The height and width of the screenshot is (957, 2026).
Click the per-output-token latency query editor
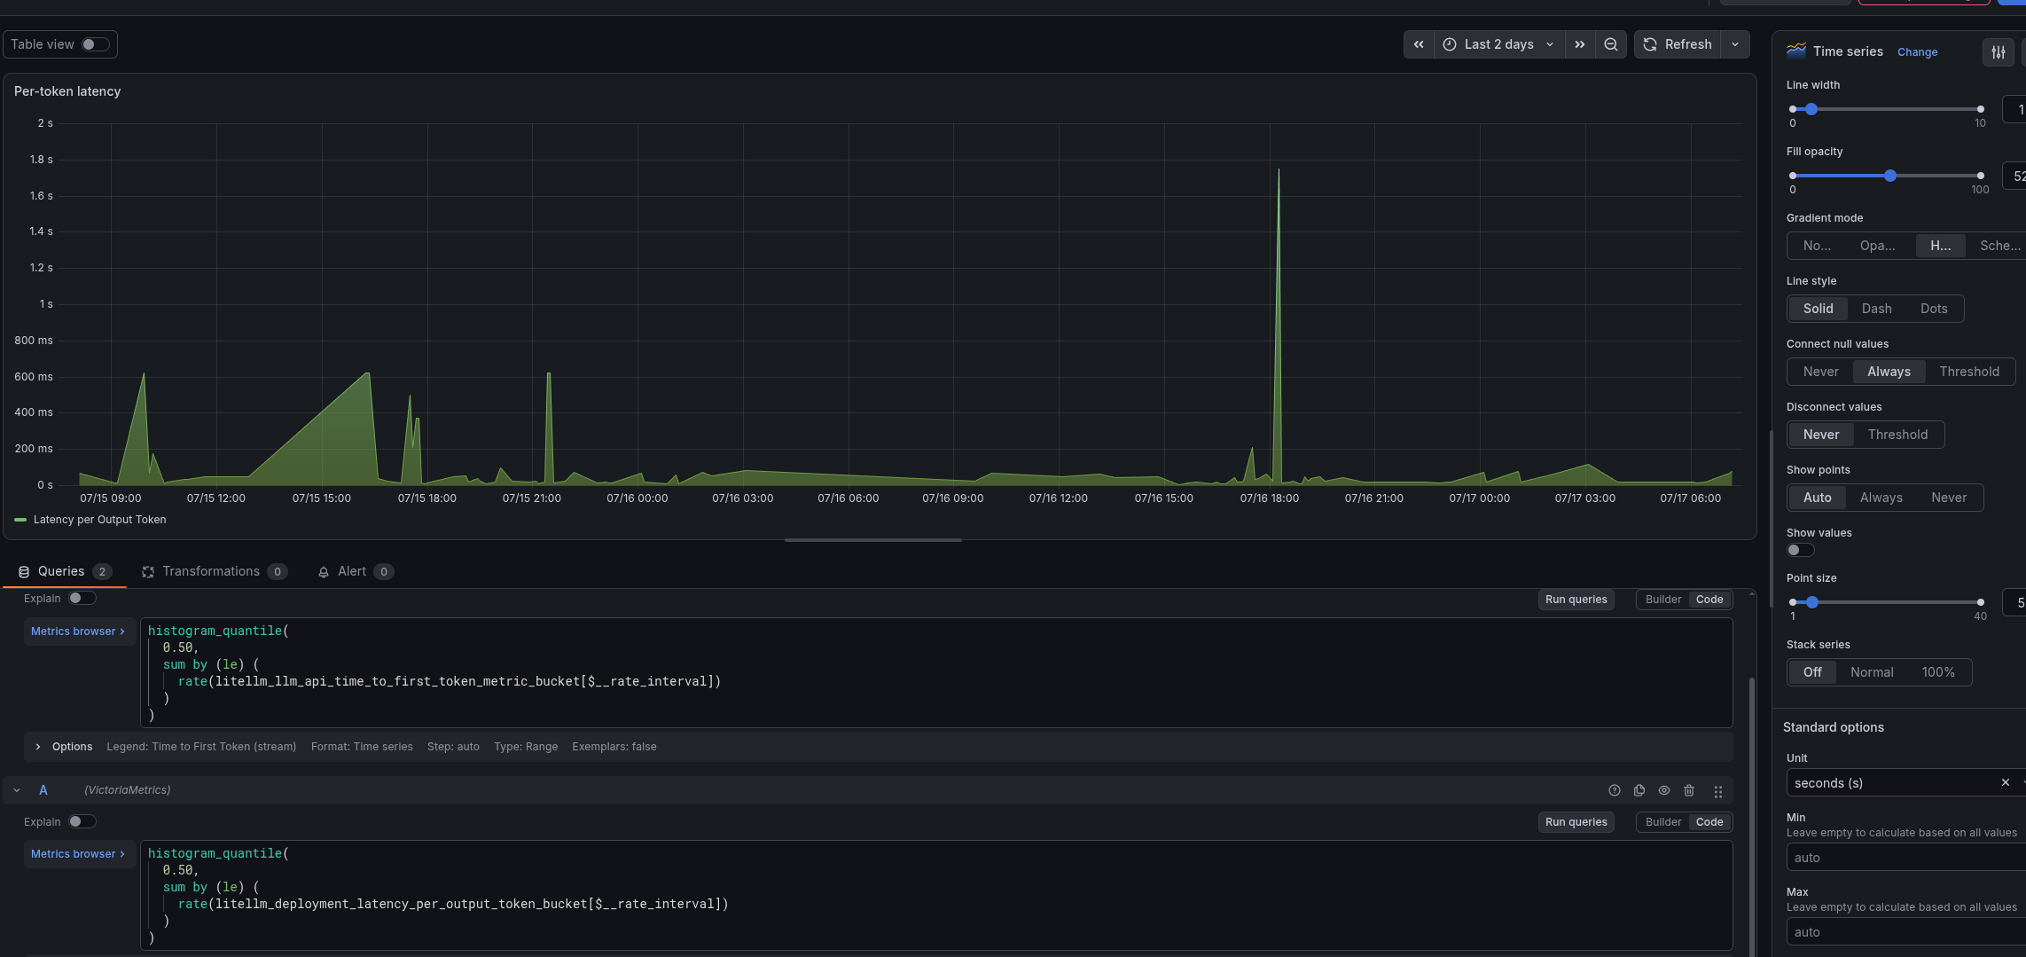pos(936,896)
